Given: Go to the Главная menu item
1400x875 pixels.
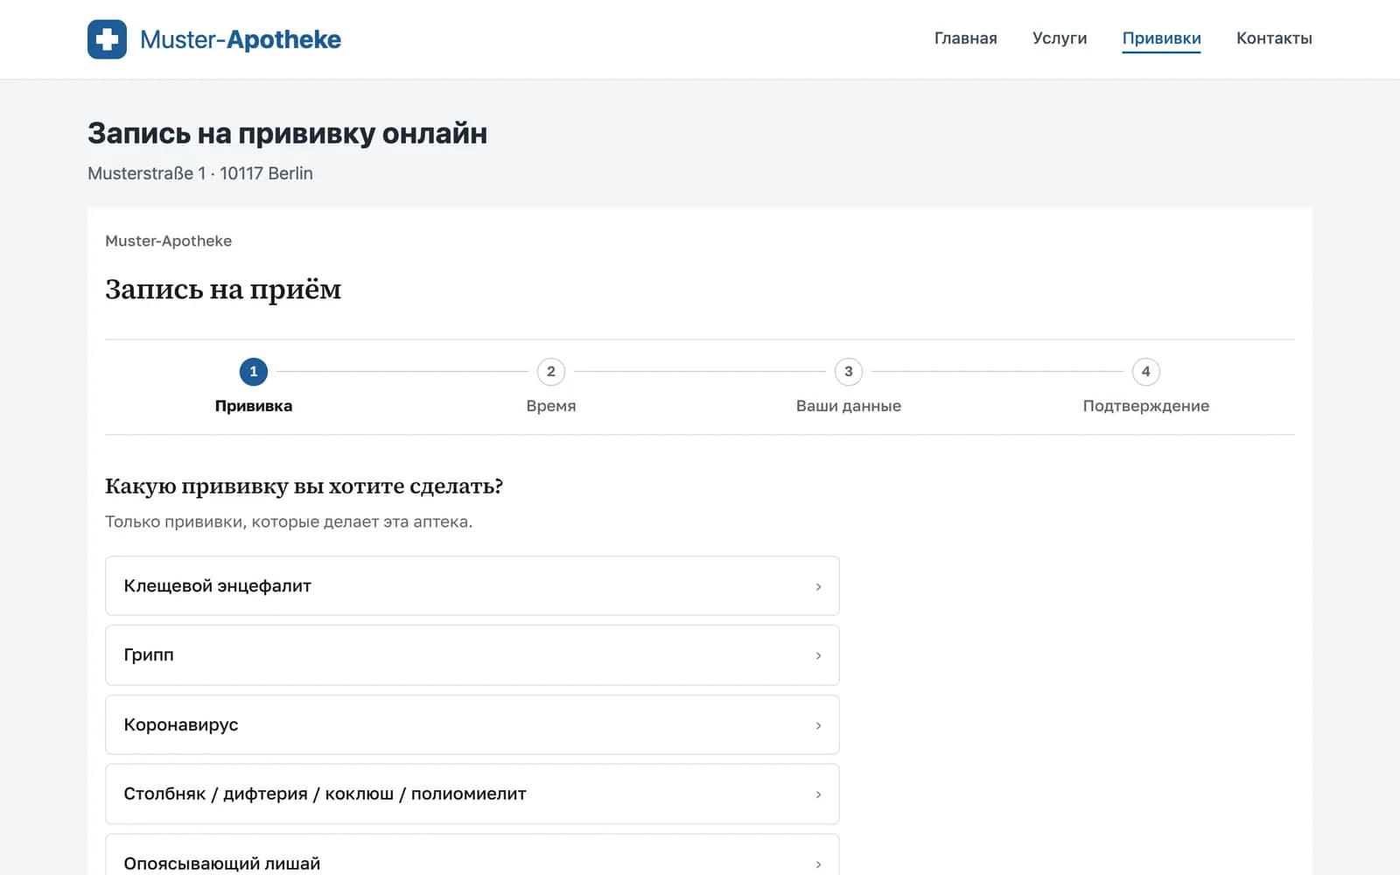Looking at the screenshot, I should 965,38.
